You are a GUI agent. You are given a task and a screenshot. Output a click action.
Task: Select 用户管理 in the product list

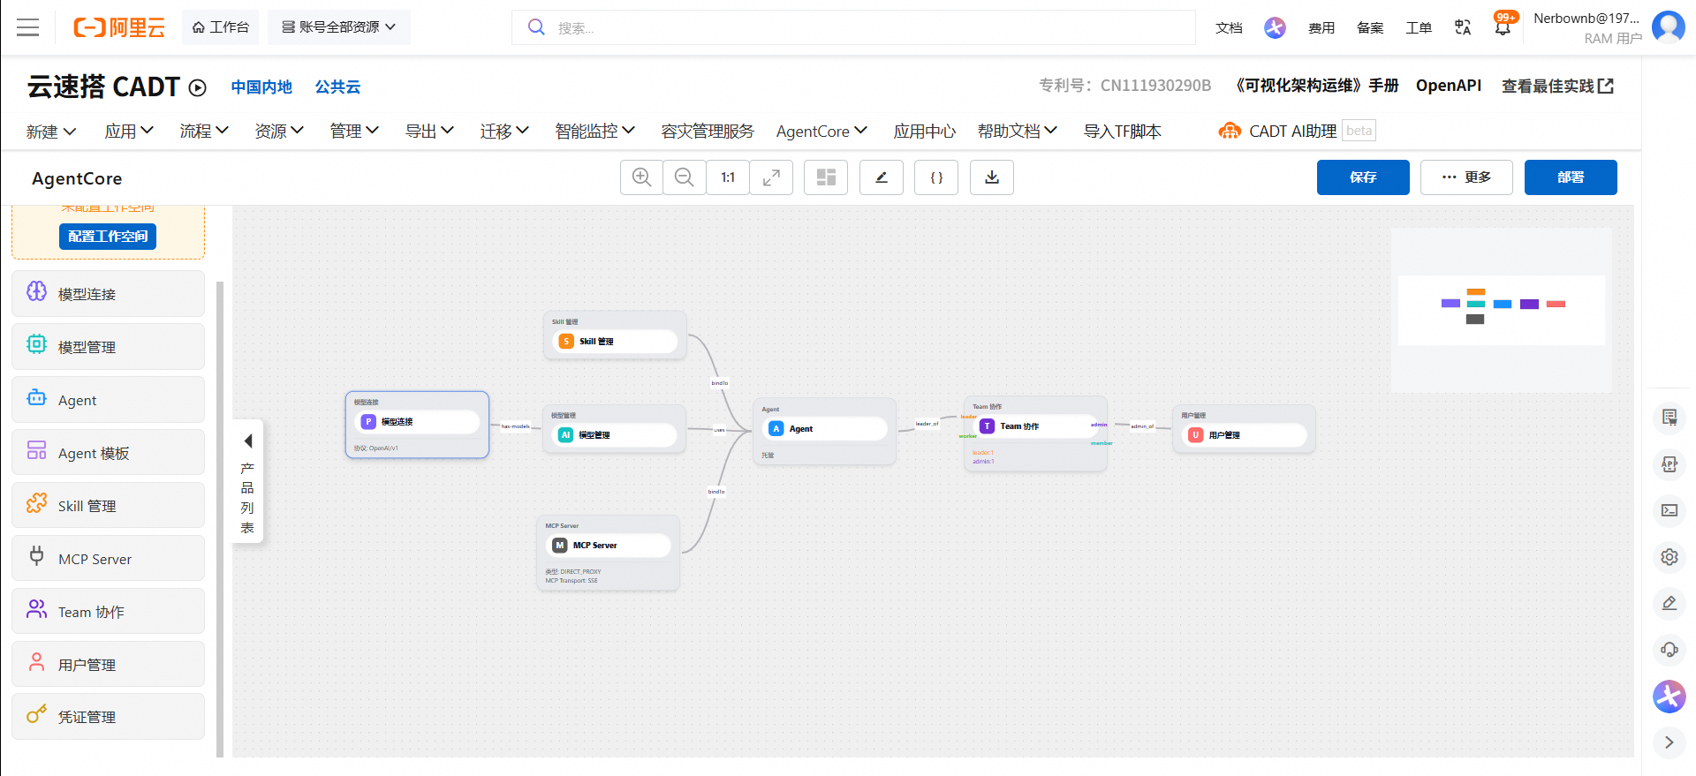coord(108,664)
